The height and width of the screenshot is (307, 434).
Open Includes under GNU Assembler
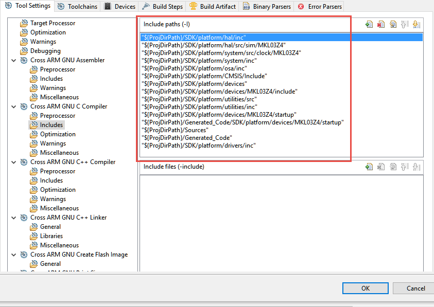(51, 79)
